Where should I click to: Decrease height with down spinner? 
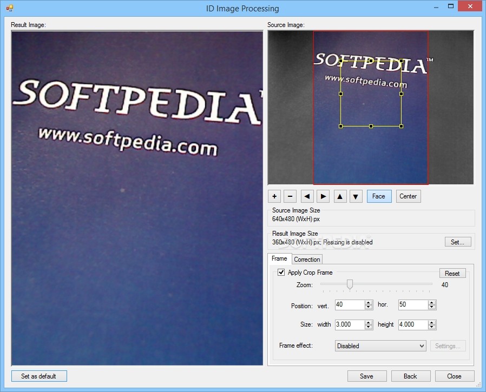[431, 327]
